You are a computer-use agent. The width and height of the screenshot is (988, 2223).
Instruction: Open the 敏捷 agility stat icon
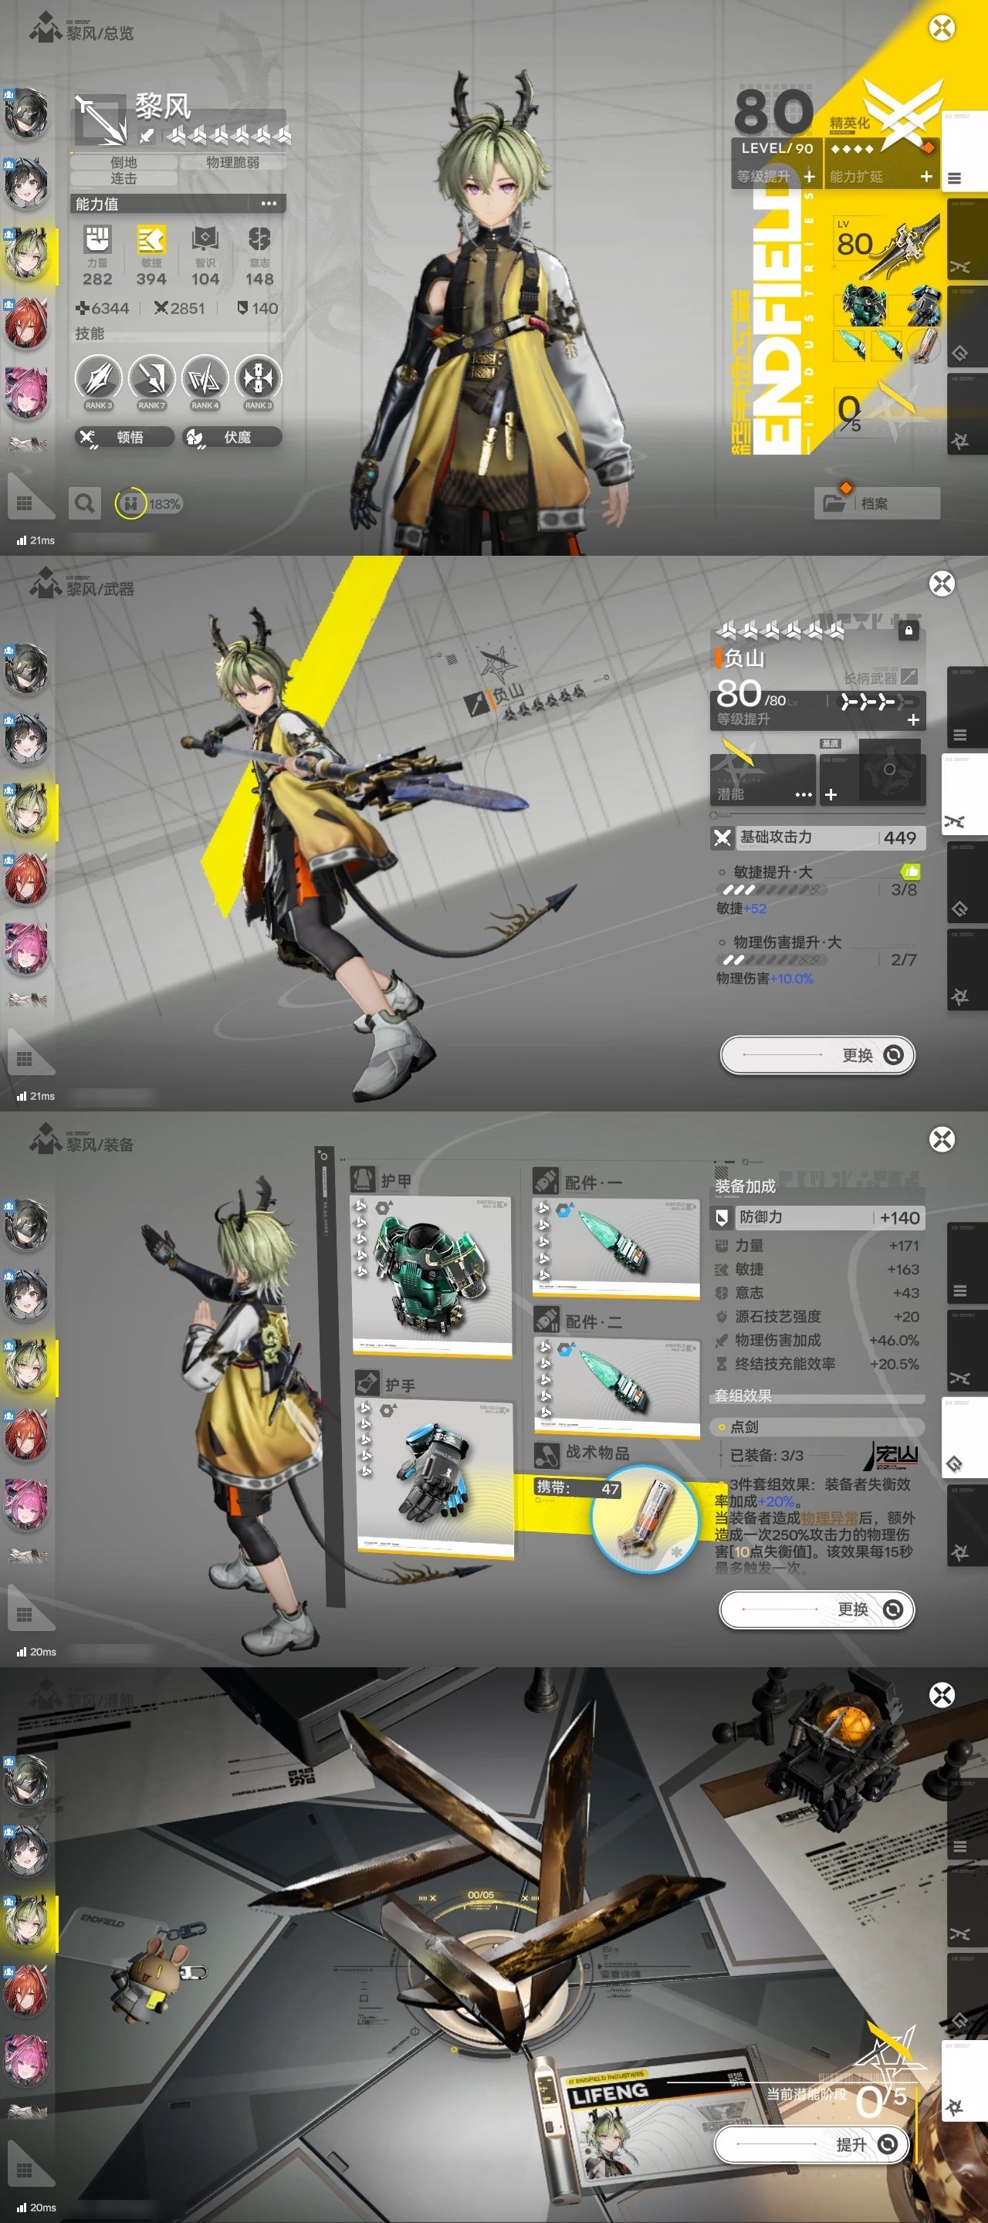[x=151, y=239]
